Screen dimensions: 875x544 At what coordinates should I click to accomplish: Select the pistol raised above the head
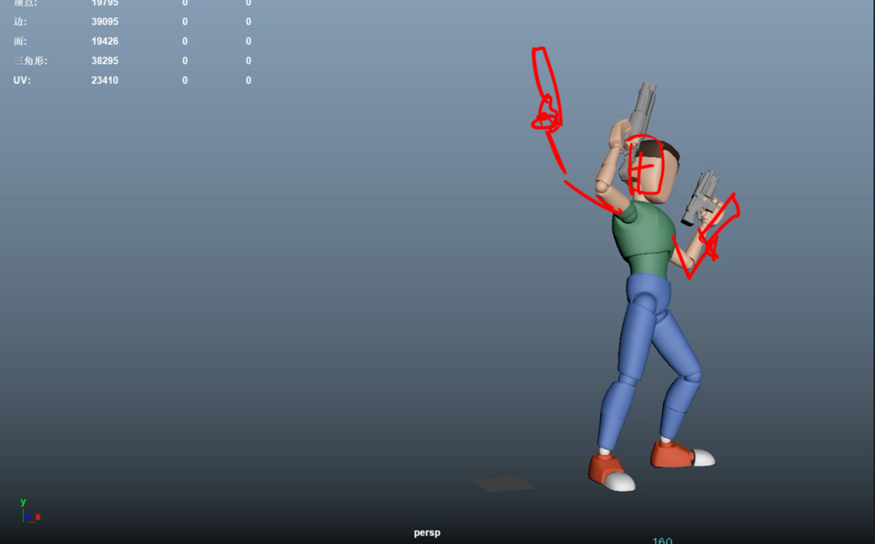pyautogui.click(x=641, y=120)
